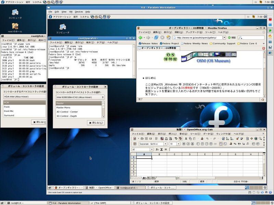Click the Calc Function equals icon
Screen dimensions: 274x205
tap(166, 149)
